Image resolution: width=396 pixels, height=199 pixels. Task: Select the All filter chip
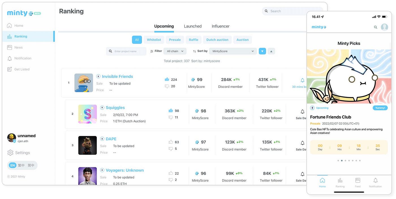pos(137,40)
